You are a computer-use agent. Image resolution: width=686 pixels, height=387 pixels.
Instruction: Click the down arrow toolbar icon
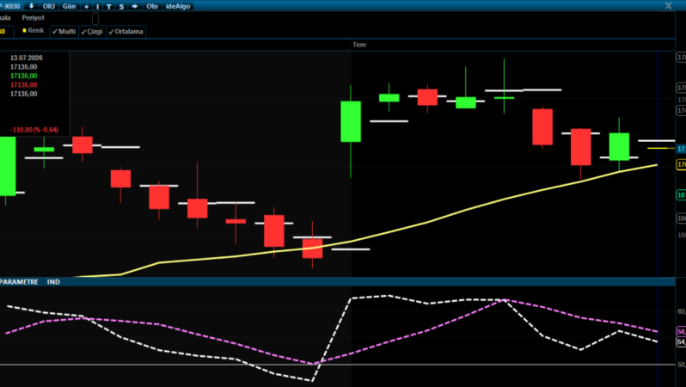click(32, 6)
